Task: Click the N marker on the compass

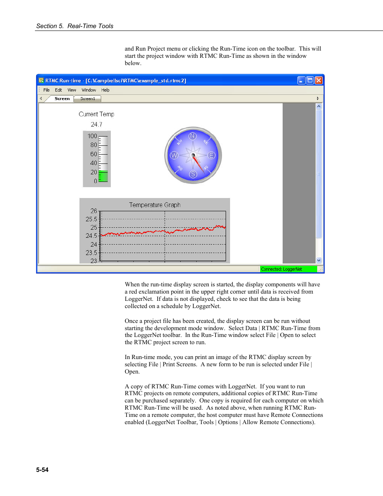Action: point(193,136)
